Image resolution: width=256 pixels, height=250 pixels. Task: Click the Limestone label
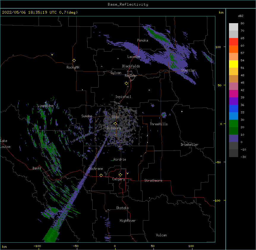[x=45, y=106]
